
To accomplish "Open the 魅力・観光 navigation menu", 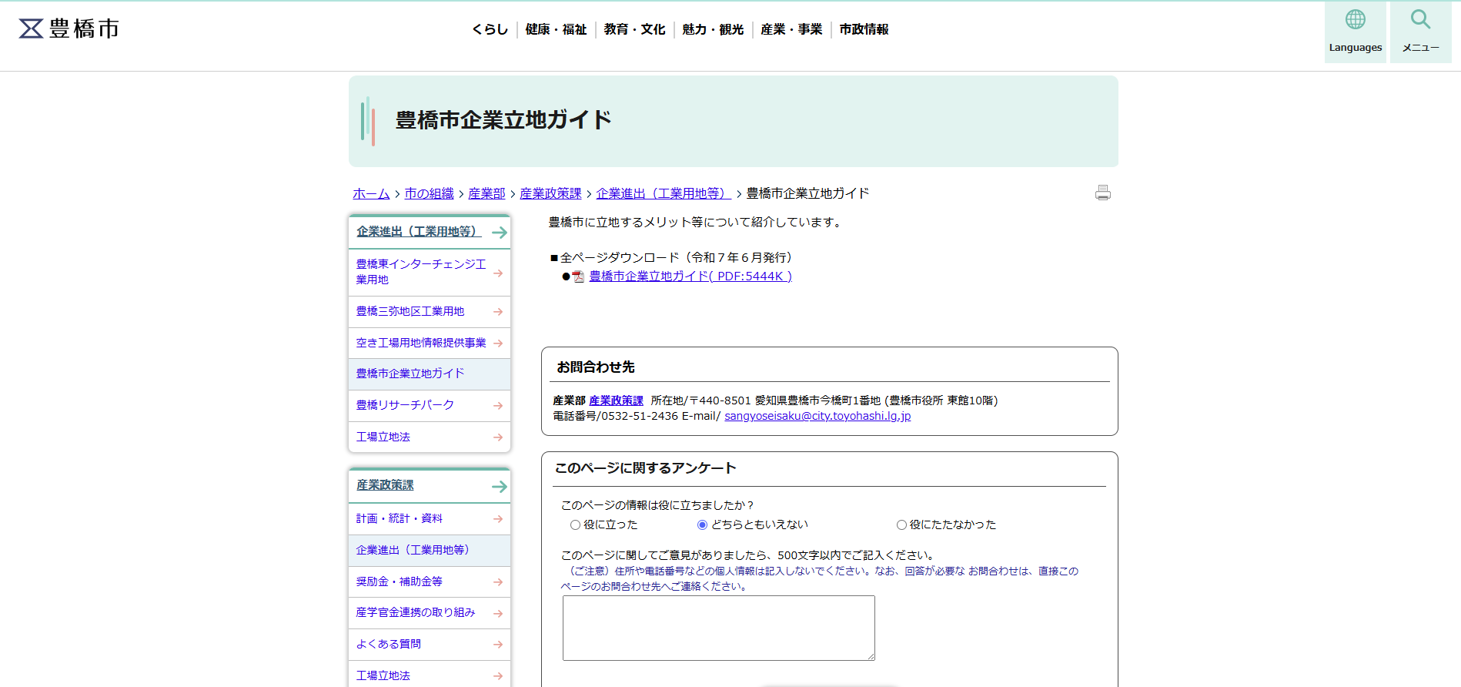I will coord(713,29).
